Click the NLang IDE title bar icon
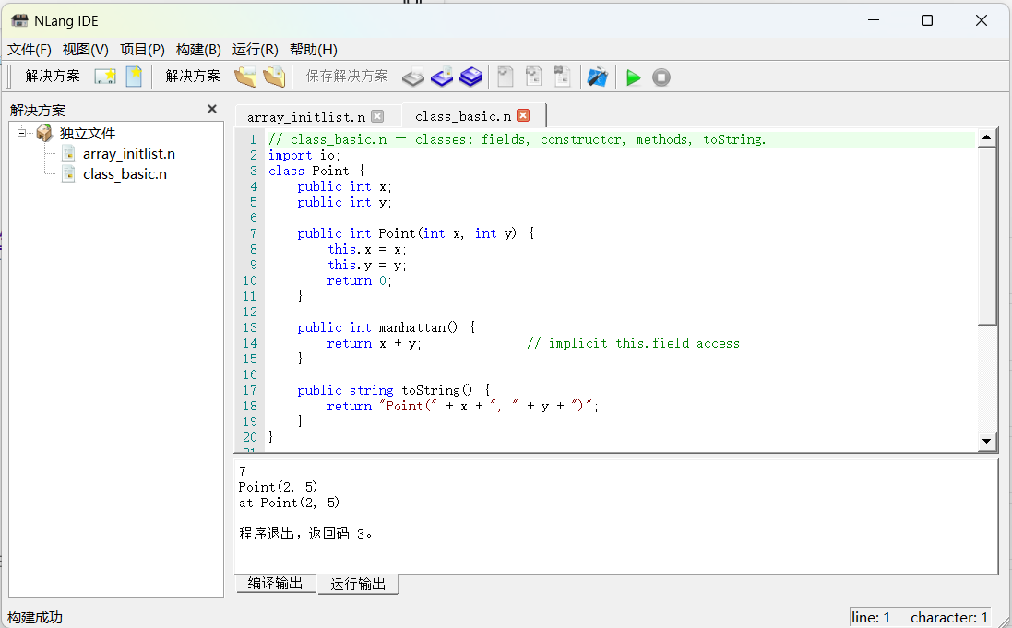Viewport: 1012px width, 628px height. [19, 20]
